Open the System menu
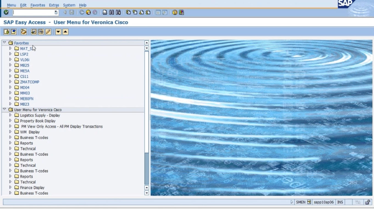The height and width of the screenshot is (210, 374). pos(69,5)
